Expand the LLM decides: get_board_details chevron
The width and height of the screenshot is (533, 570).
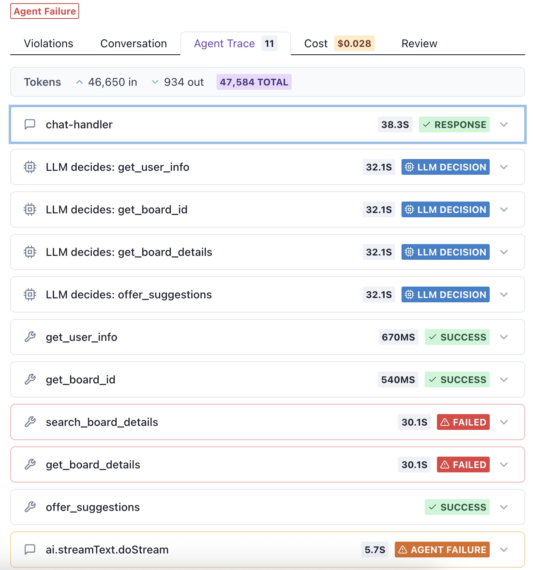click(504, 252)
